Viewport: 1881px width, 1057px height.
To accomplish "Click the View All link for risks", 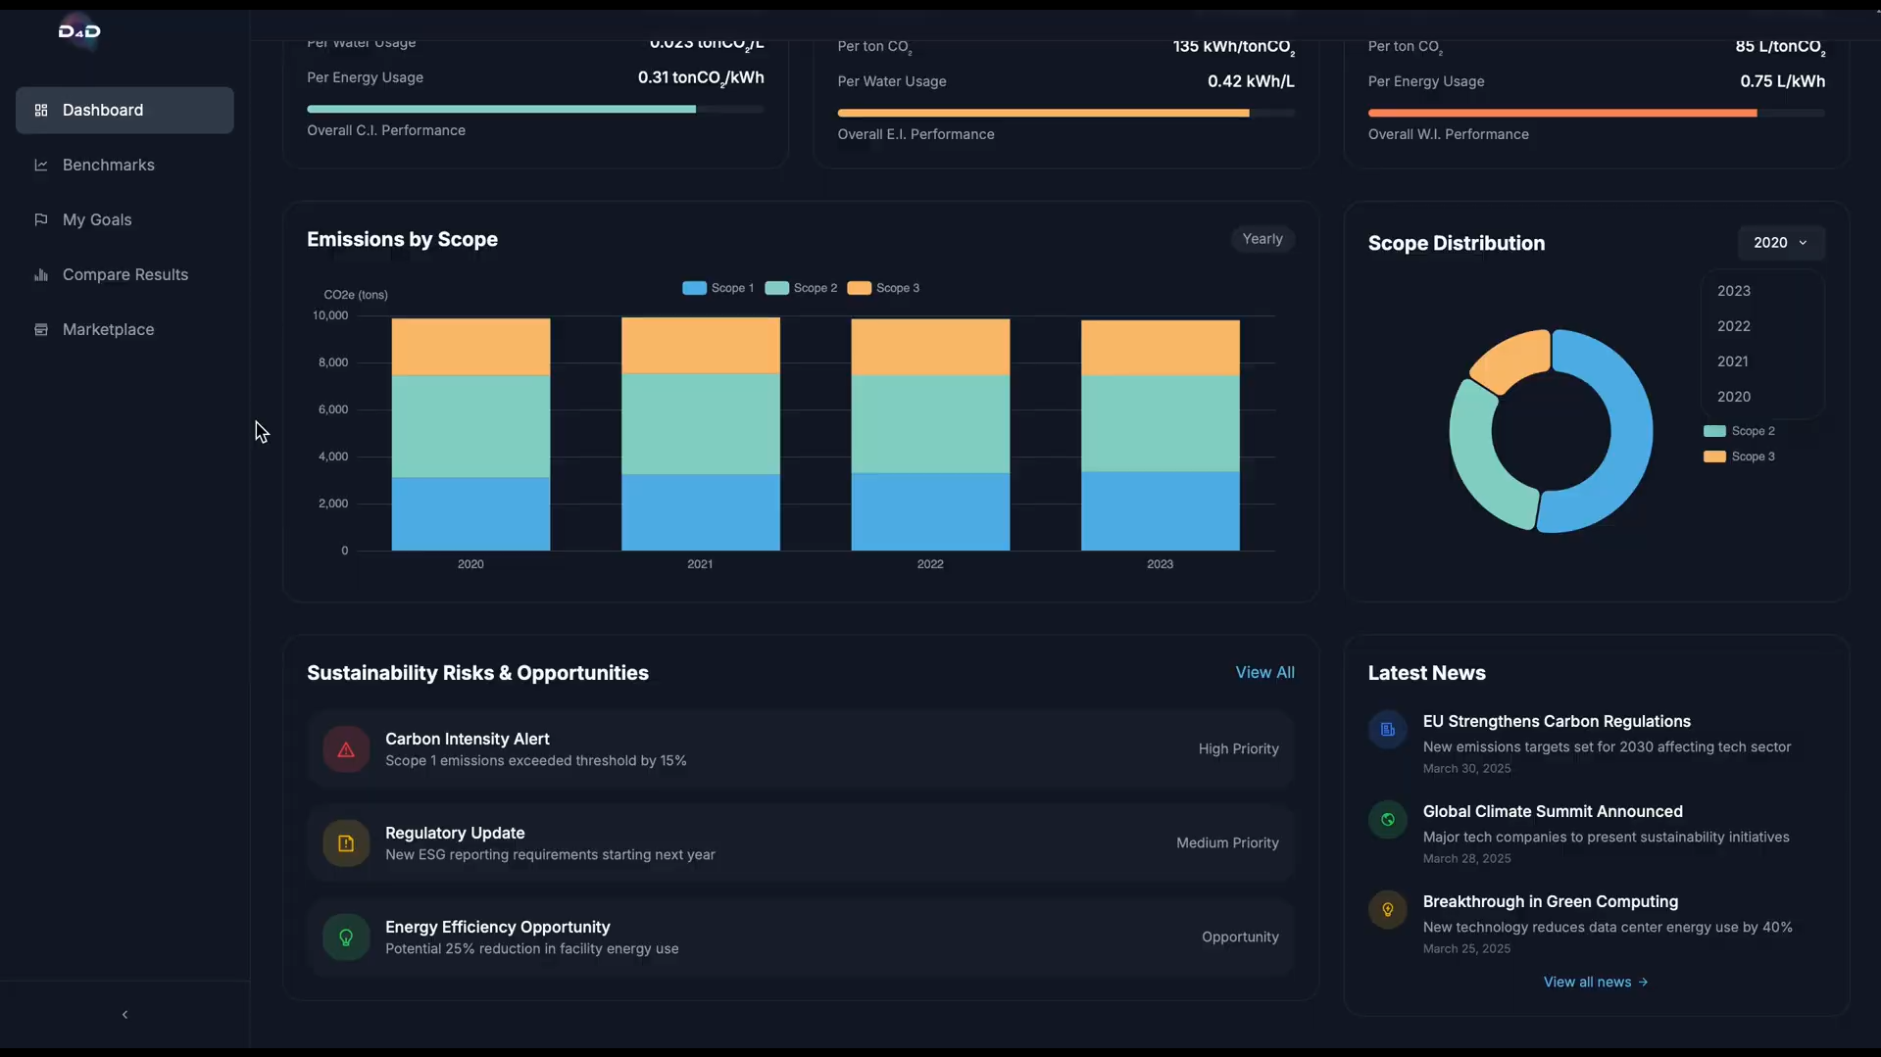I will pos(1264,672).
